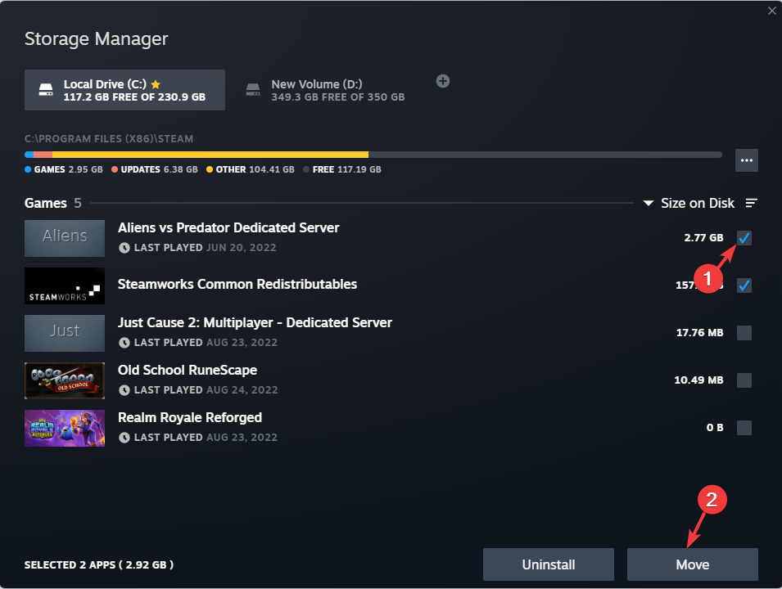
Task: Click the clock icon under Realm Royale Reforged
Action: 124,437
